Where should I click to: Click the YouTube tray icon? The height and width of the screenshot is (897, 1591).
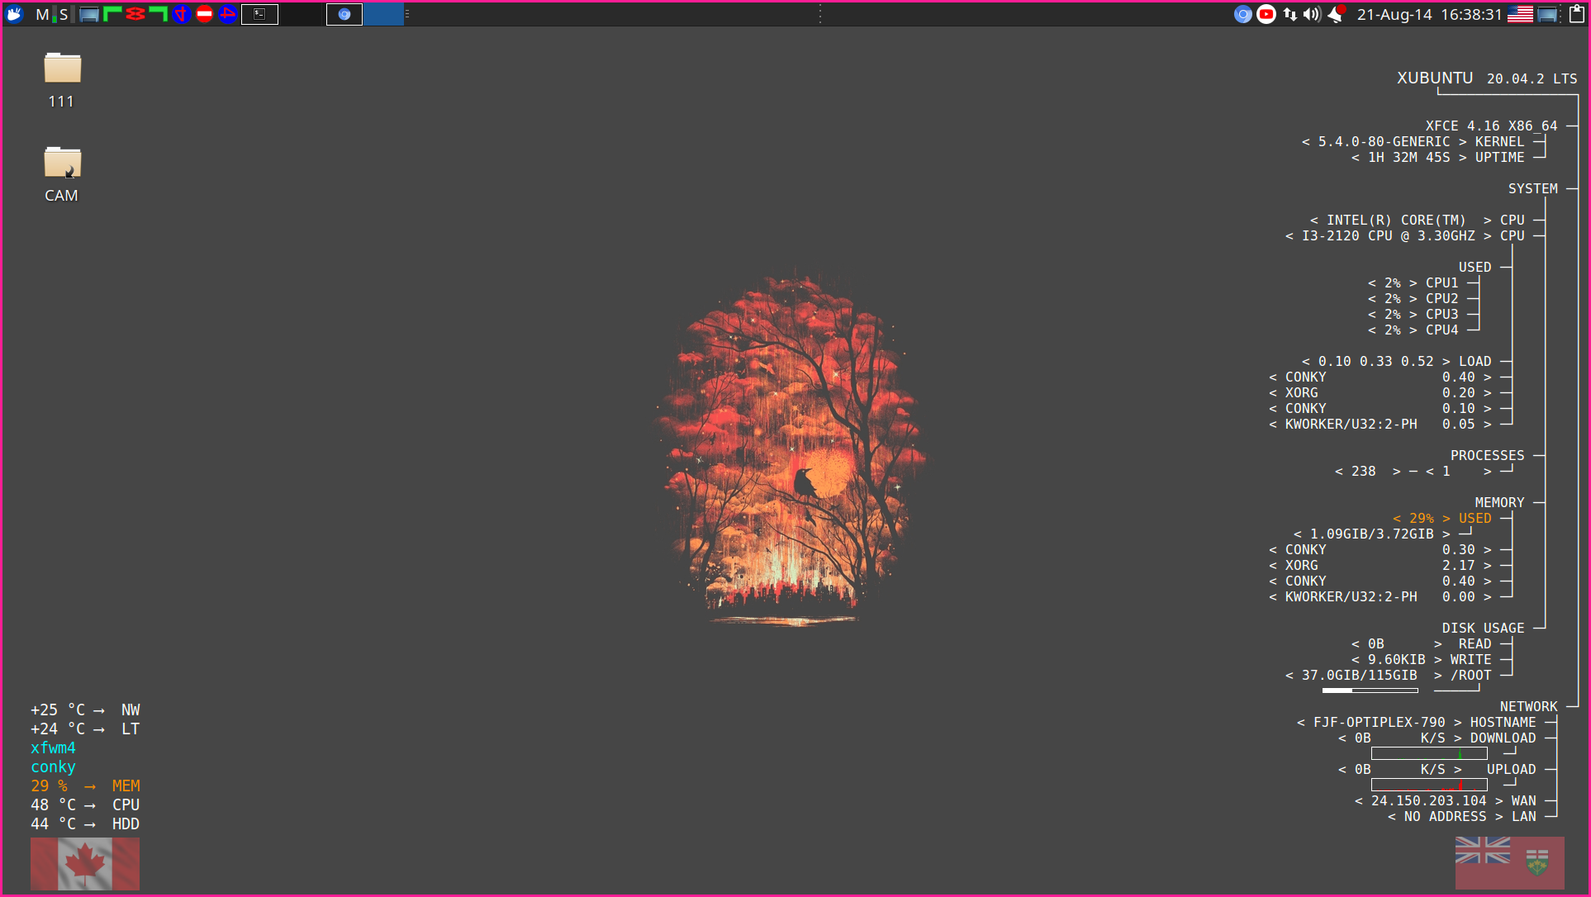tap(1266, 14)
